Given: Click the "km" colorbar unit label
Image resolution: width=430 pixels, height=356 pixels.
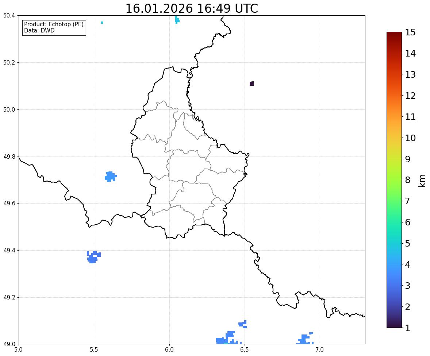Looking at the screenshot, I should point(422,181).
